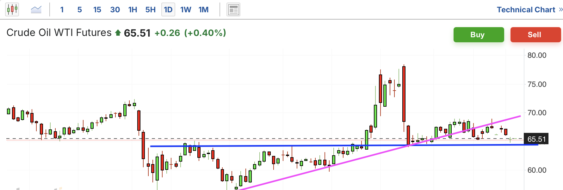Click the 65.51 price in the header
563x190 pixels.
click(x=137, y=33)
